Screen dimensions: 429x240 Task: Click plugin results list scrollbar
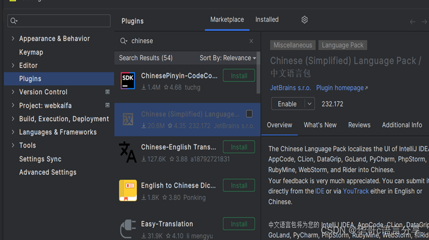[x=258, y=73]
